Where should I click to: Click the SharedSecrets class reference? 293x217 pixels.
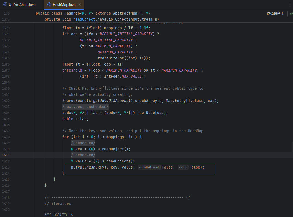click(x=76, y=101)
